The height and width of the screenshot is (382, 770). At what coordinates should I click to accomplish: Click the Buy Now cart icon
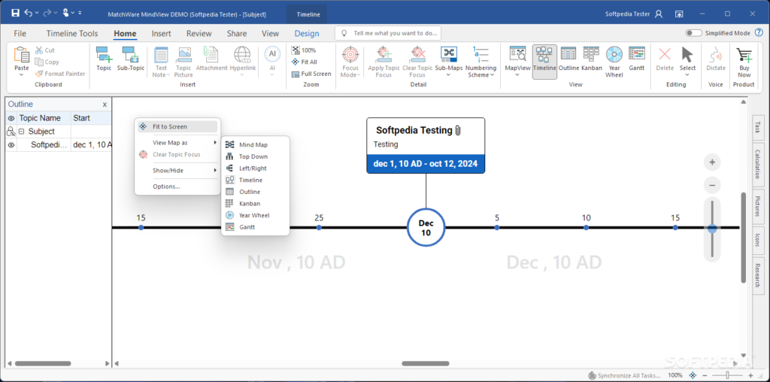coord(744,54)
